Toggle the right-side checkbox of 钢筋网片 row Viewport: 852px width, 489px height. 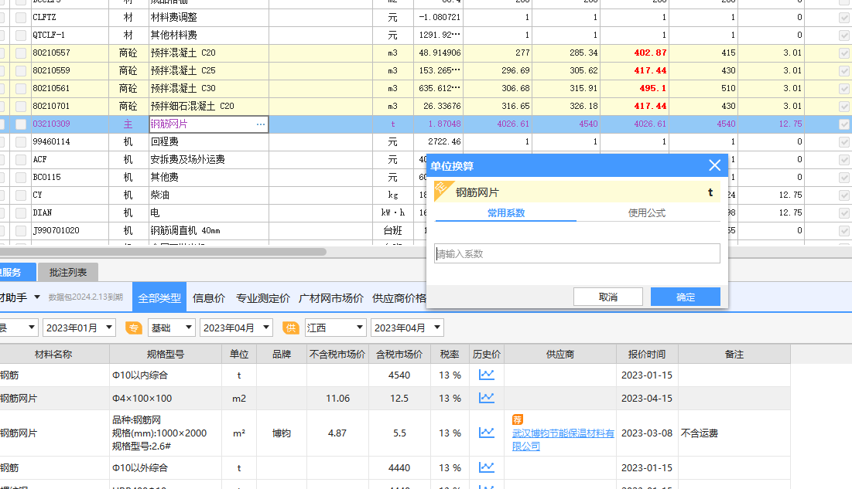point(843,124)
